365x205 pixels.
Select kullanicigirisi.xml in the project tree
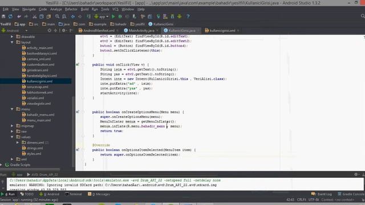(x=37, y=81)
